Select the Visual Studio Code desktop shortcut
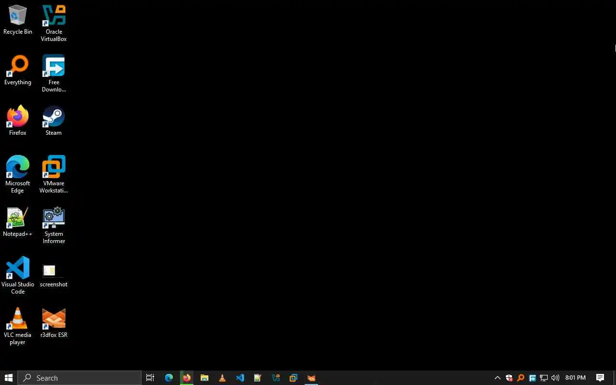This screenshot has height=385, width=616. 18,276
